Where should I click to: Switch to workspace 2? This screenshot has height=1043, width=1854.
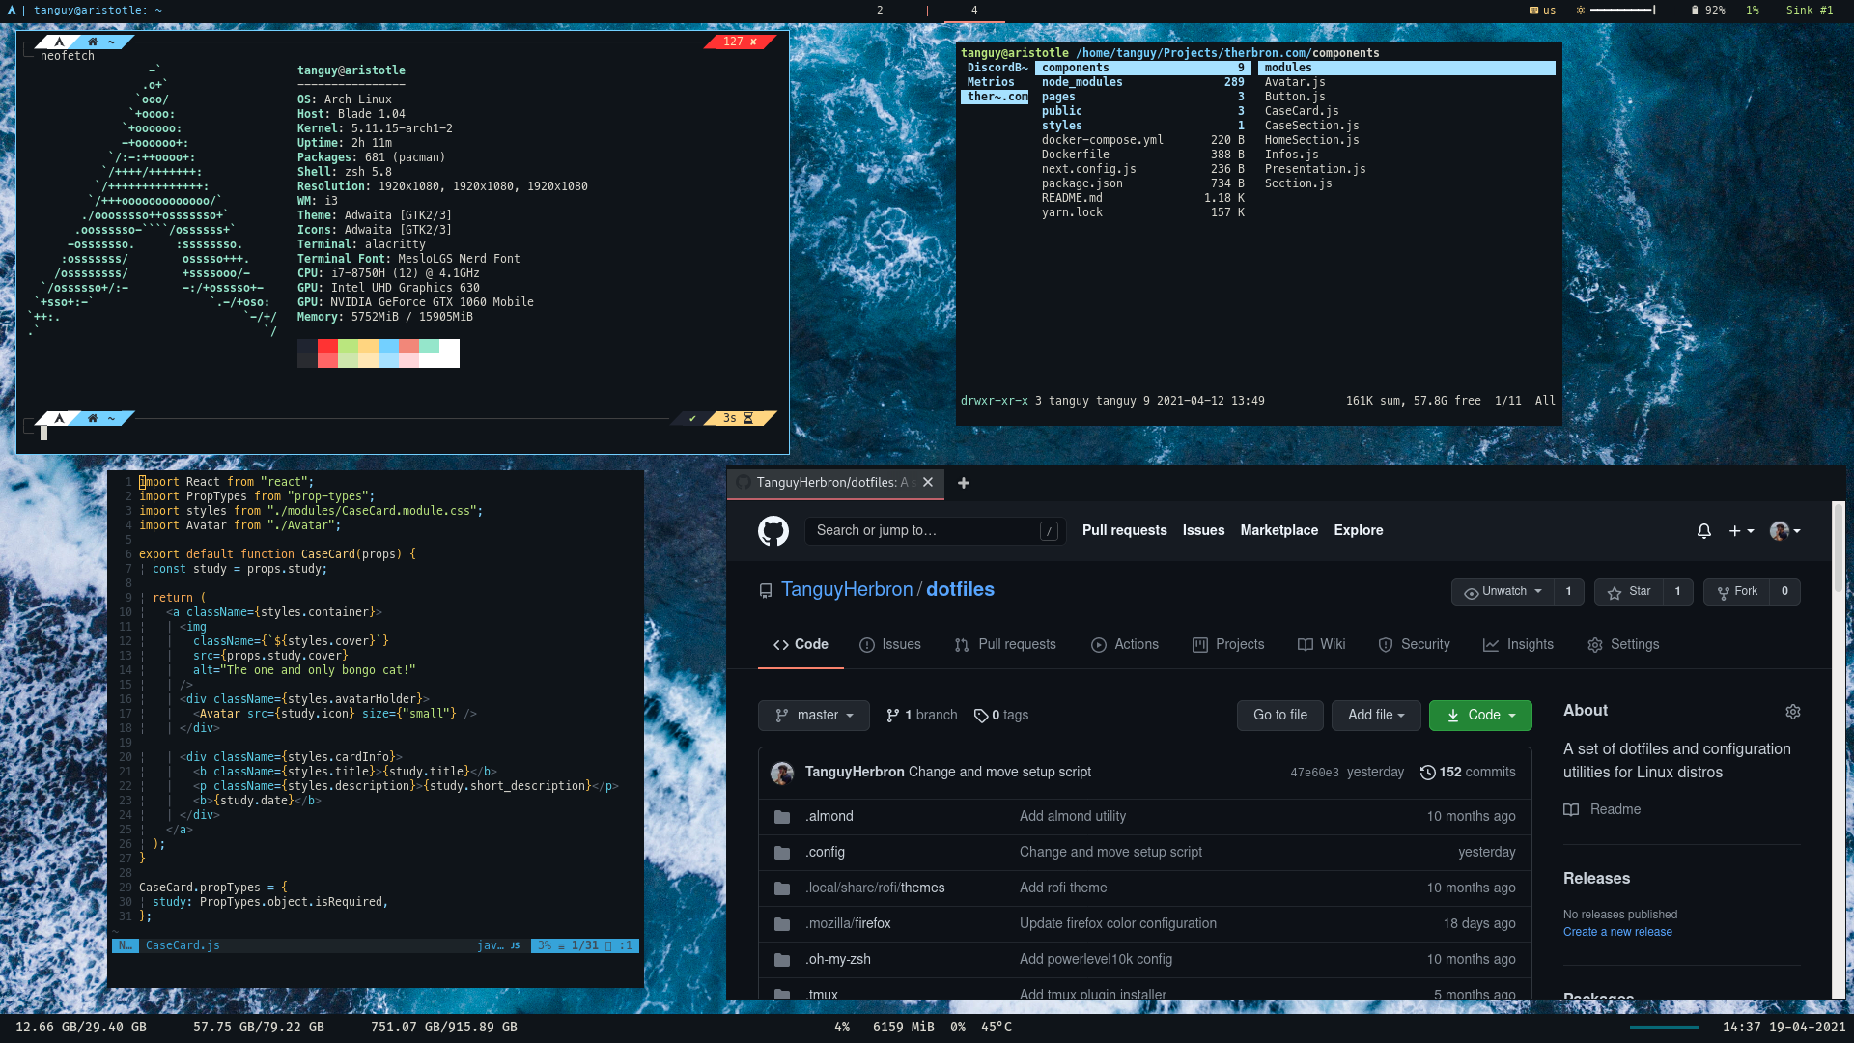[x=880, y=10]
